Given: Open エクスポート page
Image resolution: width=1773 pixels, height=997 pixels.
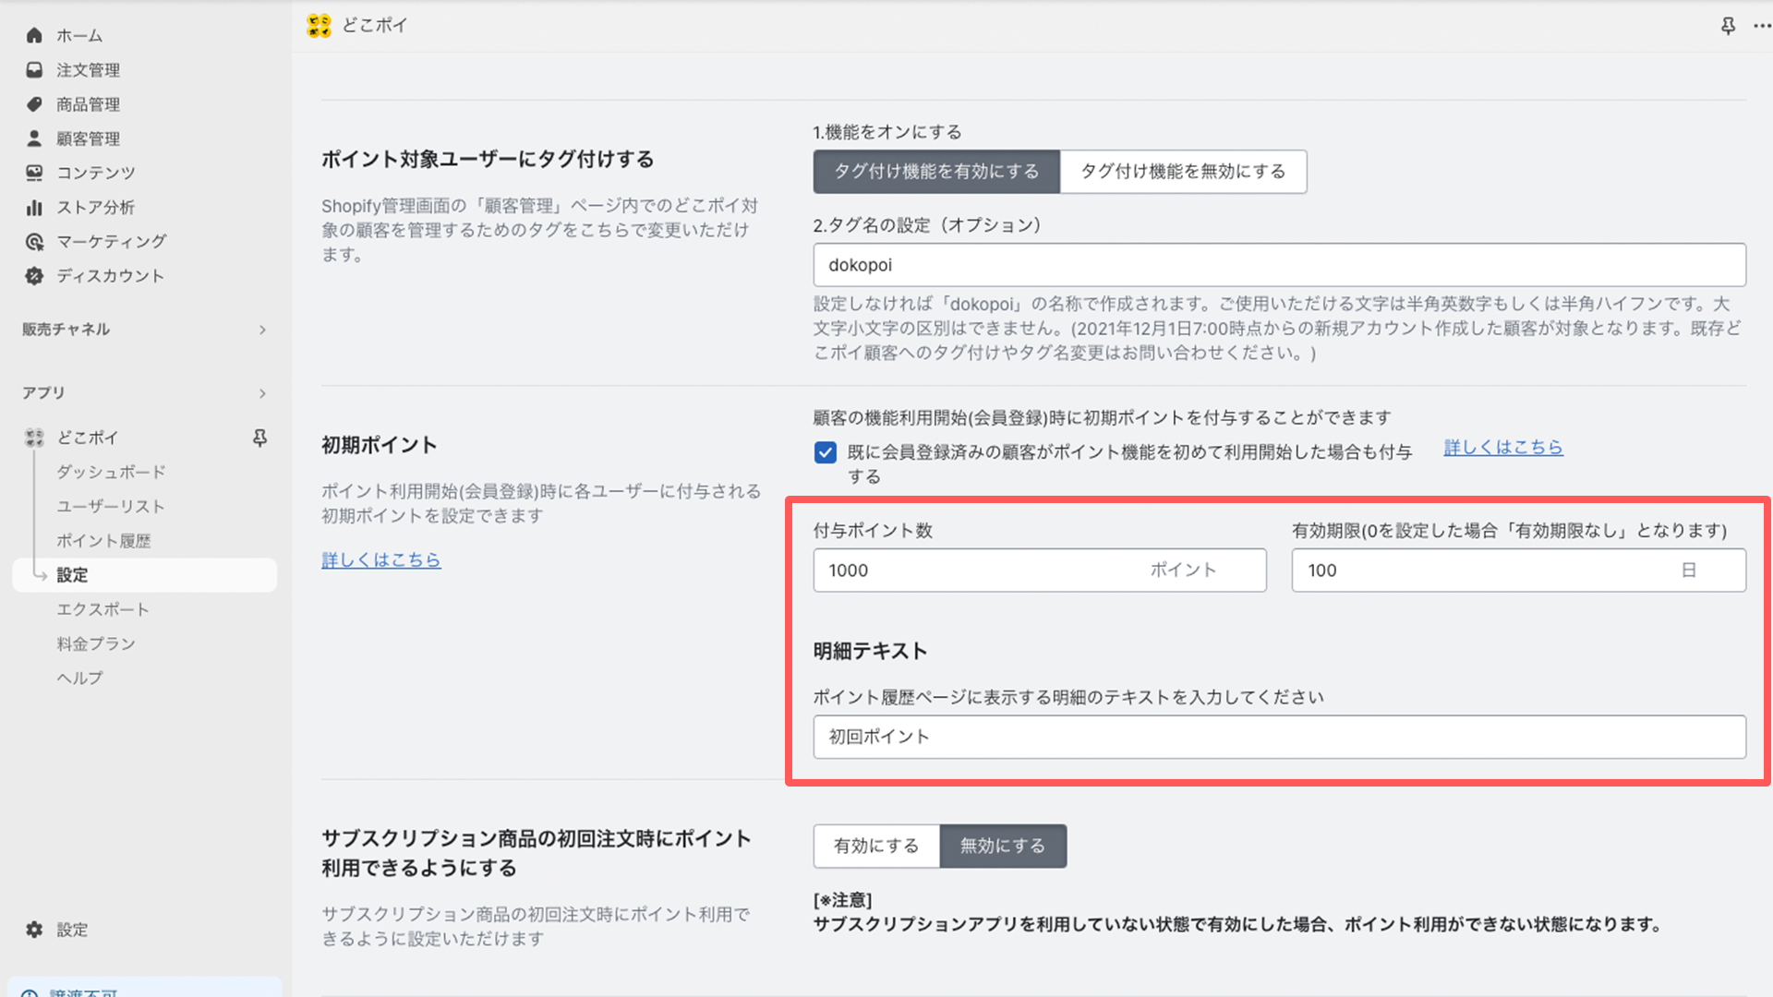Looking at the screenshot, I should (103, 609).
